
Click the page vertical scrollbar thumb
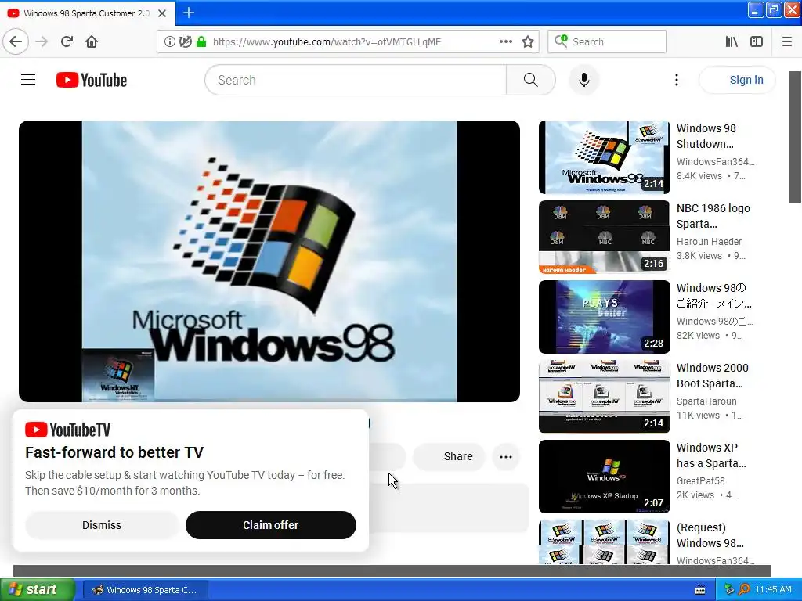(796, 137)
